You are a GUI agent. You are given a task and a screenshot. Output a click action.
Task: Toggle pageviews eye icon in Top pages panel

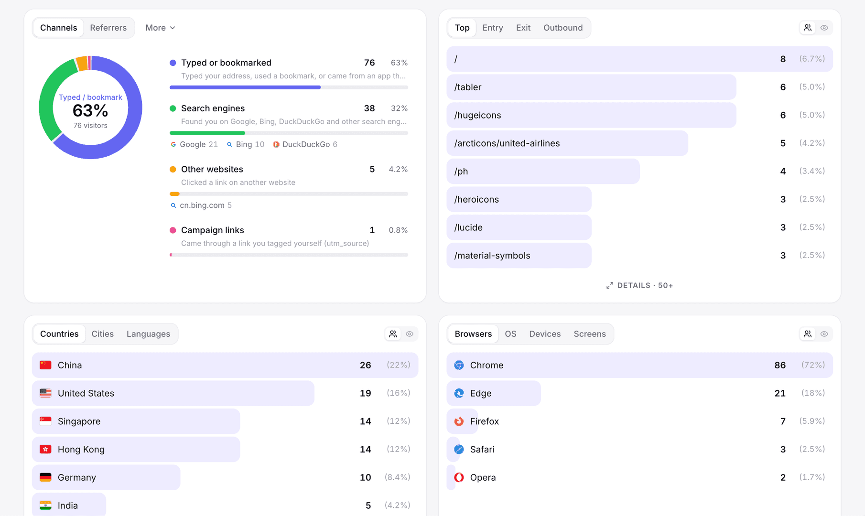(824, 28)
